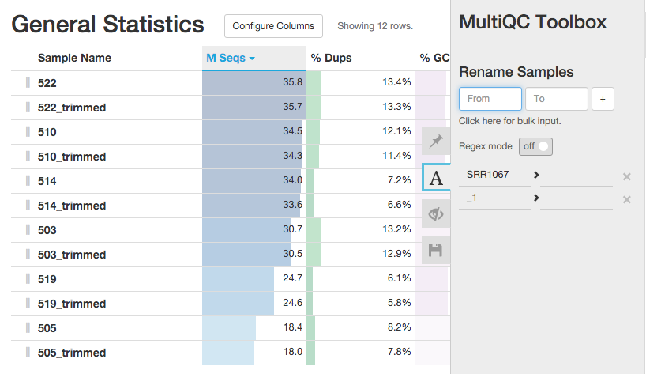The height and width of the screenshot is (374, 646).
Task: Click the Configure Columns button
Action: tap(273, 26)
